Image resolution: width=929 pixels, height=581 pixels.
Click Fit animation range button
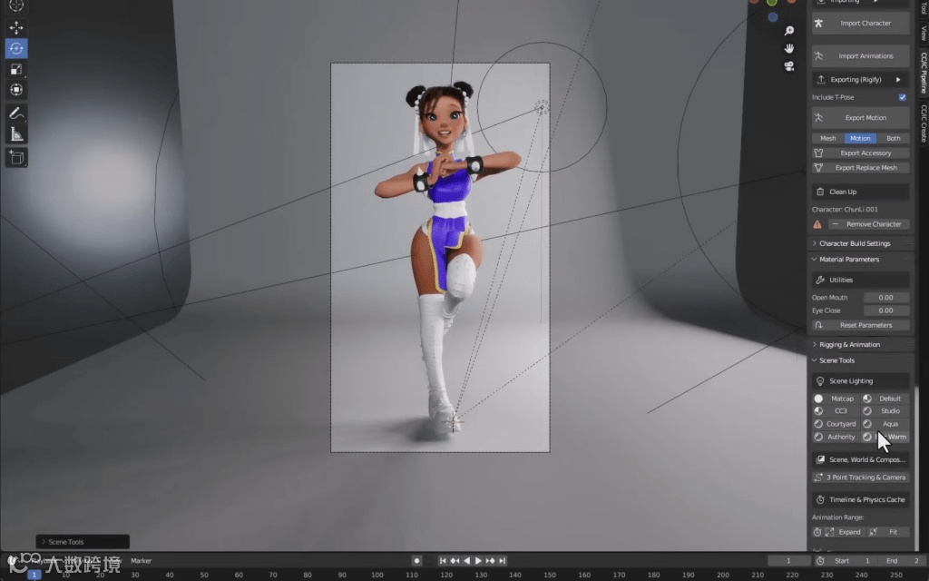pyautogui.click(x=888, y=532)
